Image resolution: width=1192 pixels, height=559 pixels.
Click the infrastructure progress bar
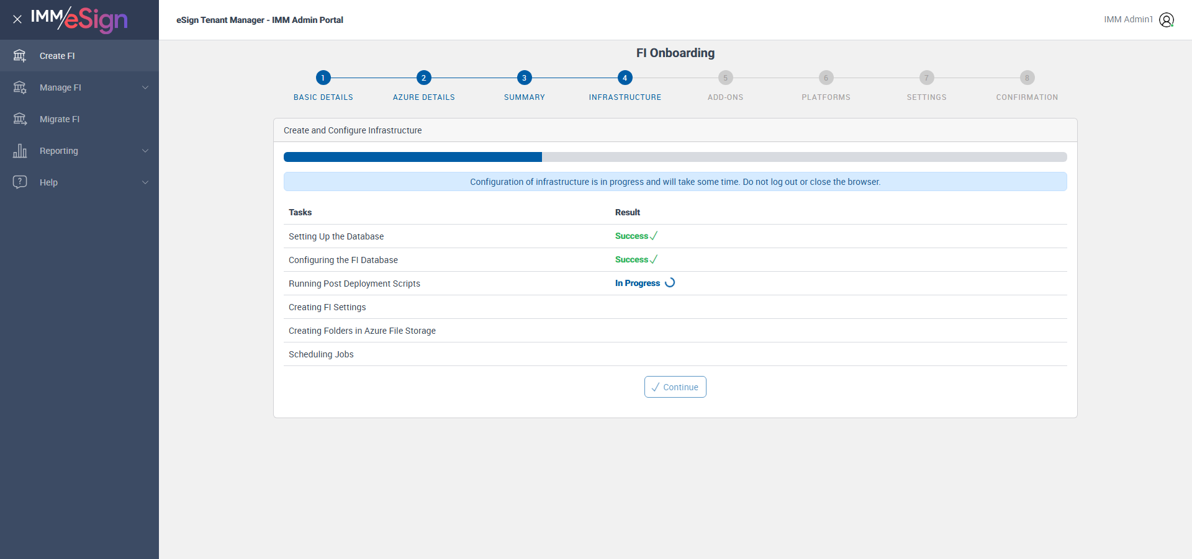(675, 157)
